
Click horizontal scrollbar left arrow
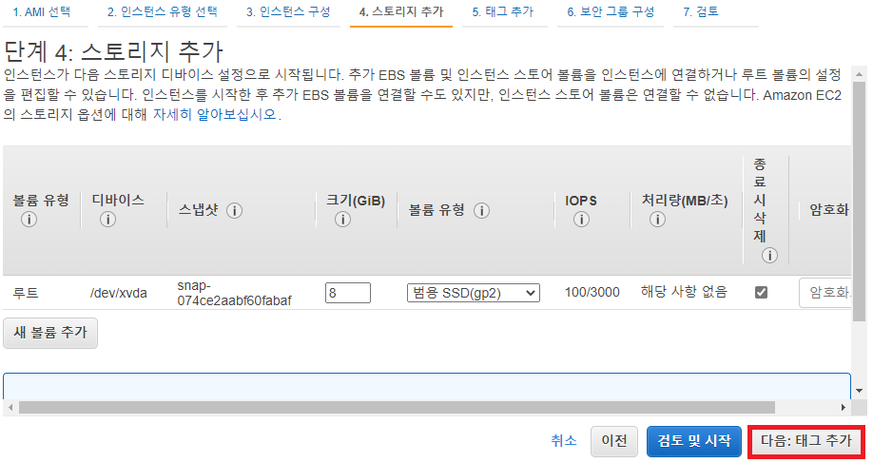[x=10, y=407]
